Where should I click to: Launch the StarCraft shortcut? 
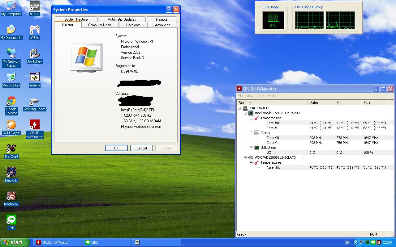[x=11, y=151]
